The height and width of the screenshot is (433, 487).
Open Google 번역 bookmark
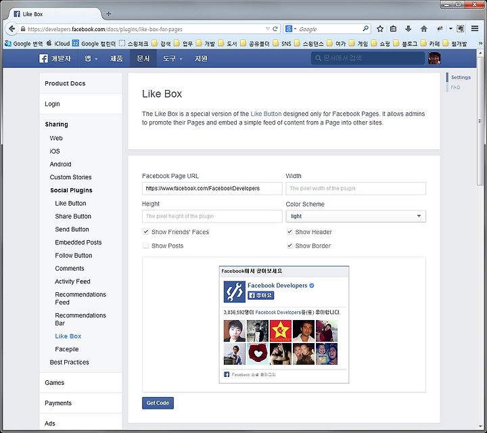tap(24, 43)
